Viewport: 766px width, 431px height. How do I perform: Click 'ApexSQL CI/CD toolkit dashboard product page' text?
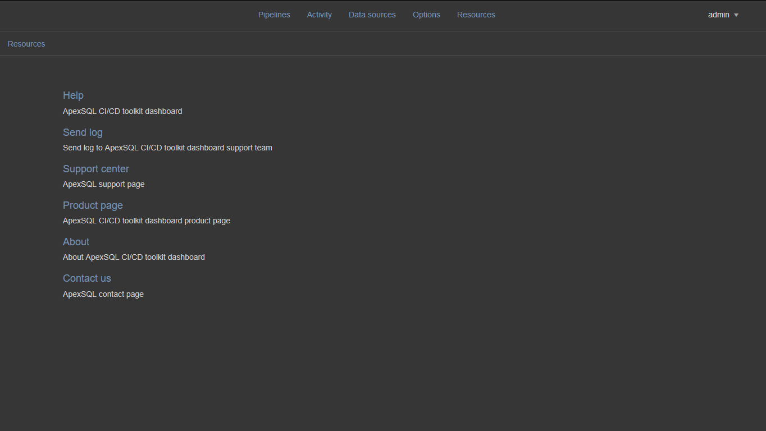pyautogui.click(x=147, y=221)
